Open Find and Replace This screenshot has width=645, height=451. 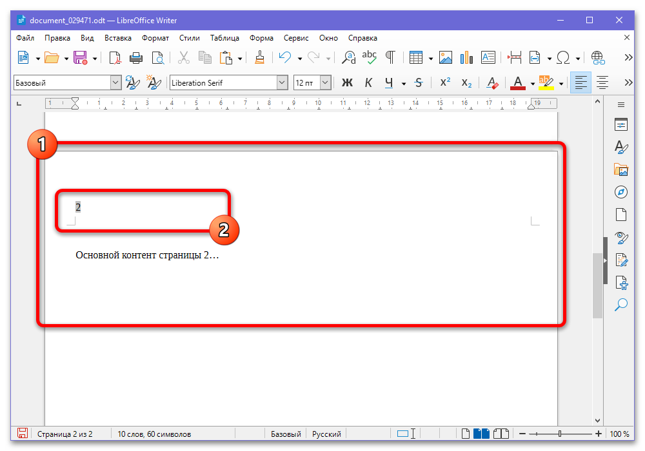[349, 57]
